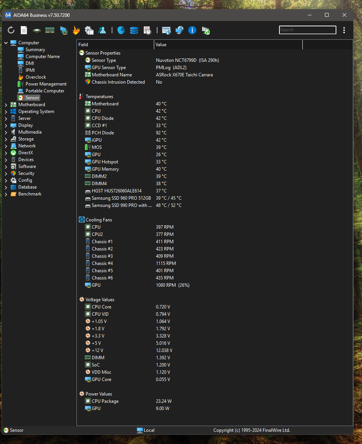Viewport: 362px width, 444px height.
Task: Open the memory module toolbar icon
Action: [x=50, y=30]
